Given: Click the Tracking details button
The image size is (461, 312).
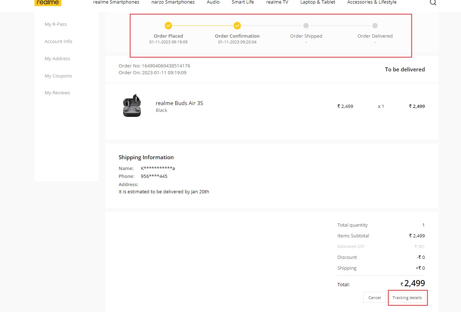Looking at the screenshot, I should 408,298.
